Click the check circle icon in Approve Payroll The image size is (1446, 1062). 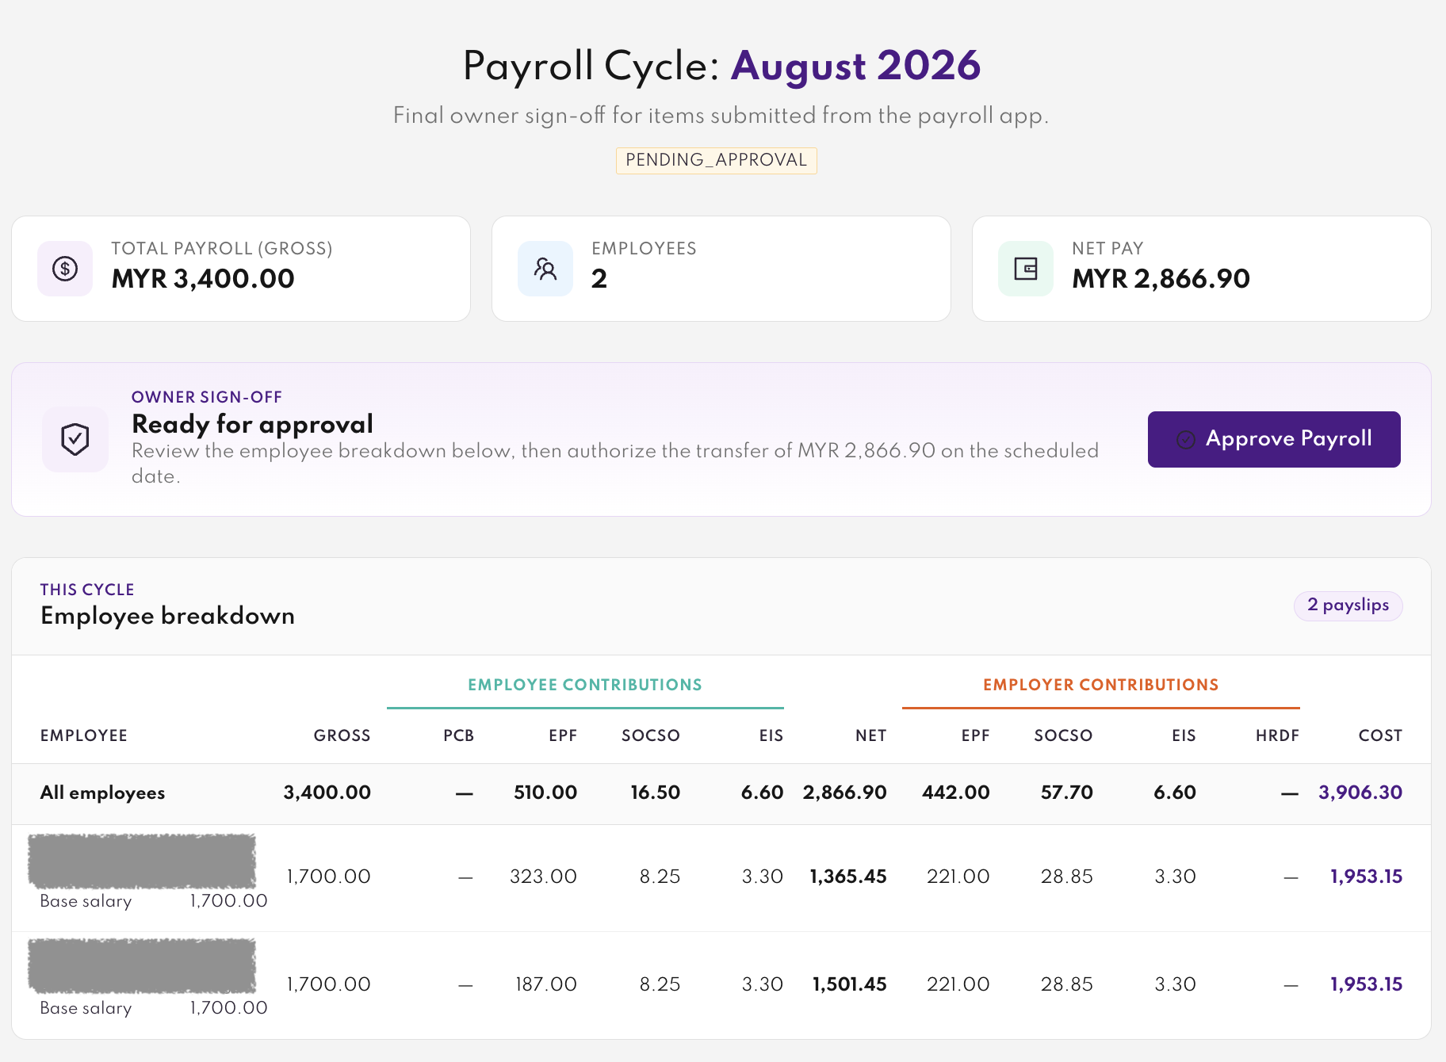pos(1186,439)
